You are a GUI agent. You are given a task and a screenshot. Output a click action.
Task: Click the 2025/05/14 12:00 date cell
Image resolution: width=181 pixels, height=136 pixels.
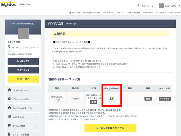click(x=57, y=99)
